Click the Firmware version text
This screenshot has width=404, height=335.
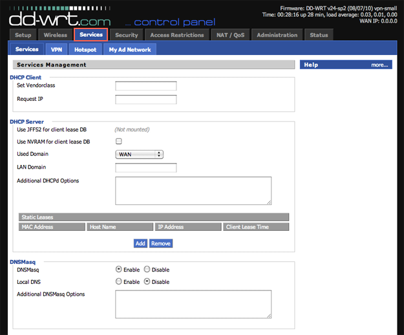[x=339, y=8]
